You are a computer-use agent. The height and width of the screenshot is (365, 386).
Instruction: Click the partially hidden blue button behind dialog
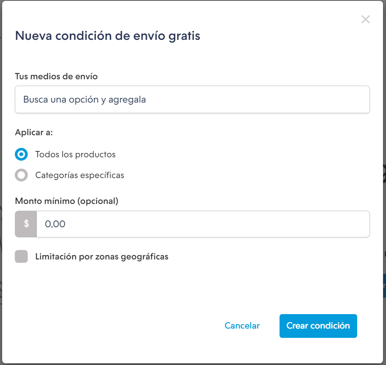point(384,285)
